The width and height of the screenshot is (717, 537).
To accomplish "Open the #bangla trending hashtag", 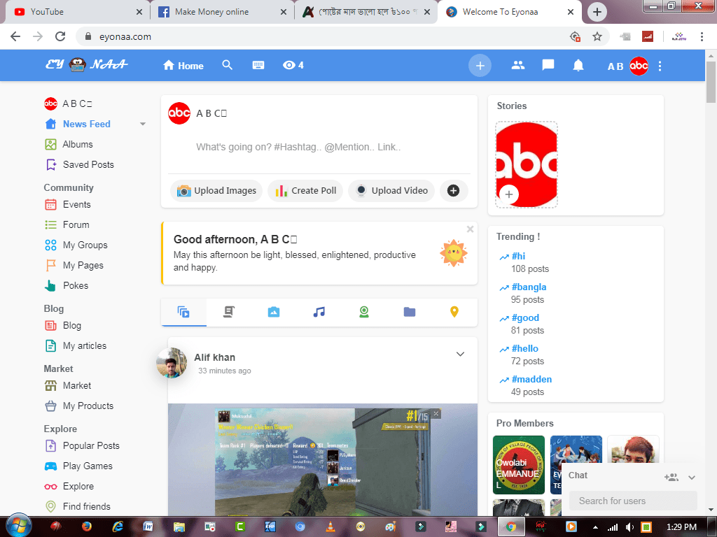I will coord(529,287).
